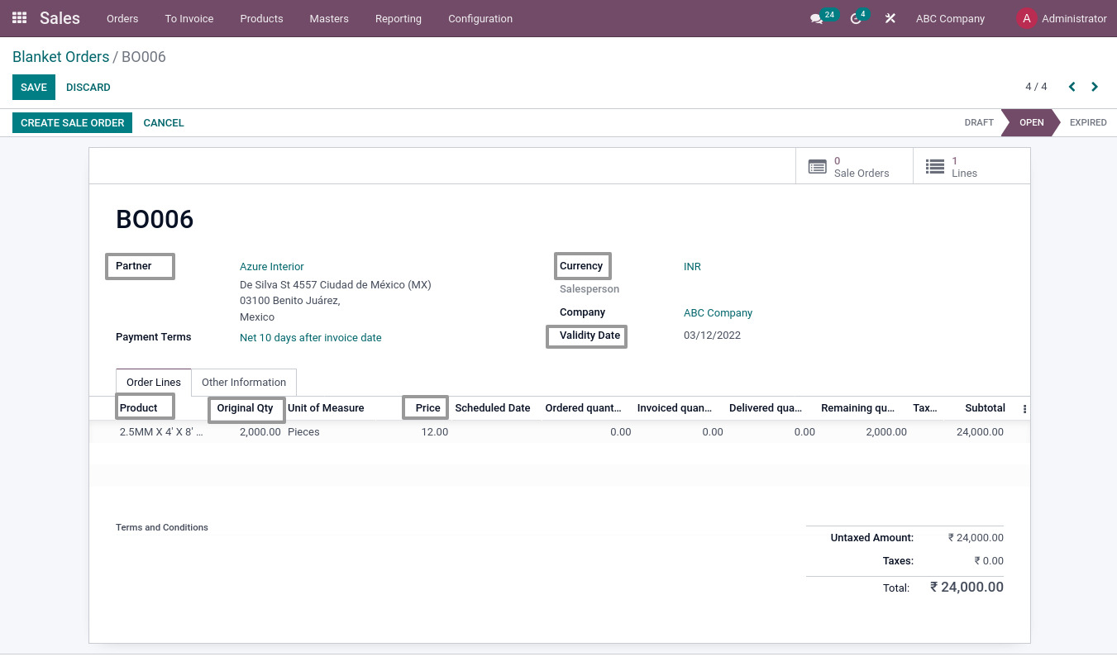
Task: Open the column options three-dot menu
Action: tap(1024, 408)
